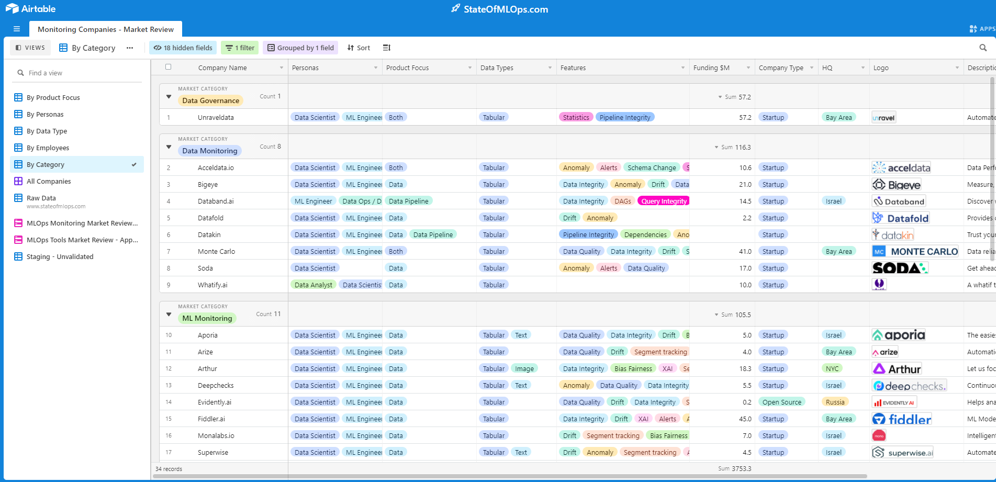Image resolution: width=996 pixels, height=482 pixels.
Task: Switch to the By Data Type view
Action: pos(77,131)
